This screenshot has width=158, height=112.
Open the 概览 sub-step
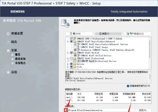(18, 55)
